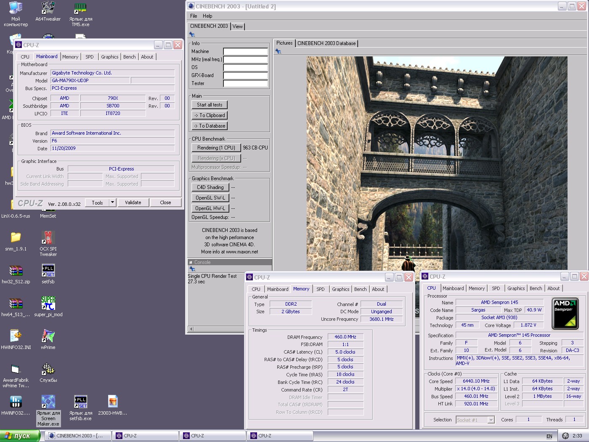This screenshot has width=589, height=442.
Task: Open Graphics tab in Mainboard CPU-Z window
Action: click(110, 57)
